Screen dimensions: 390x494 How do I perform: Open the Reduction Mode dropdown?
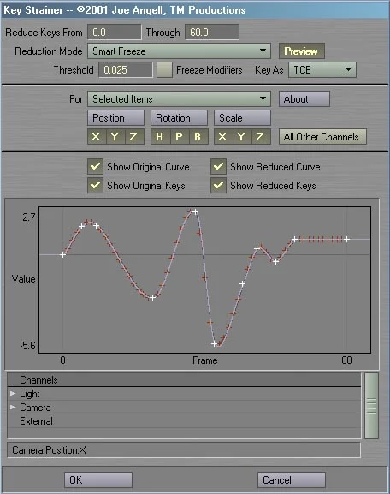click(179, 51)
